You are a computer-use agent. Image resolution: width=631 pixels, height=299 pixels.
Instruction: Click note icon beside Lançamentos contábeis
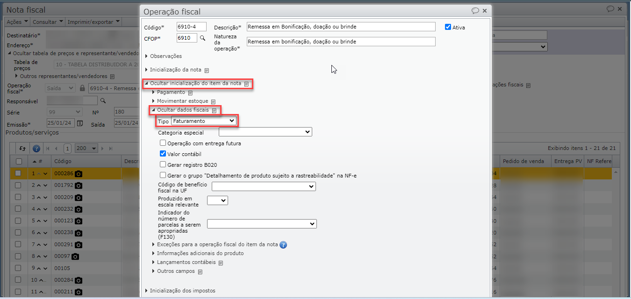221,263
